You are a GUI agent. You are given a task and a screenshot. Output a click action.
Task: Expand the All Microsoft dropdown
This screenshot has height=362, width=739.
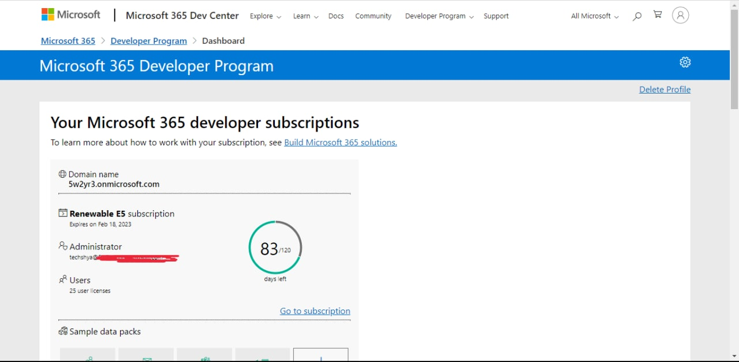(x=595, y=16)
